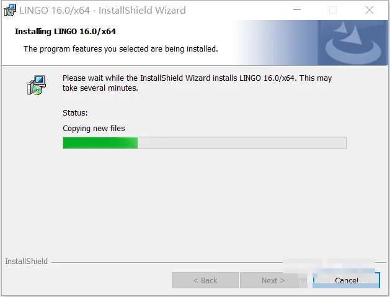The height and width of the screenshot is (297, 390).
Task: Click the computer-and-disc setup icon beside the message
Action: (37, 85)
